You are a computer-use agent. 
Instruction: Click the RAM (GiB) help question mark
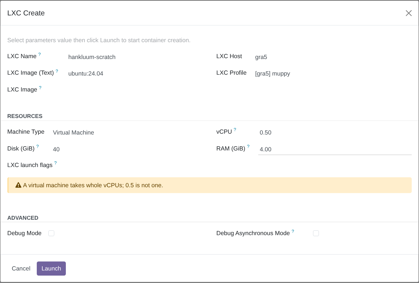click(x=248, y=146)
